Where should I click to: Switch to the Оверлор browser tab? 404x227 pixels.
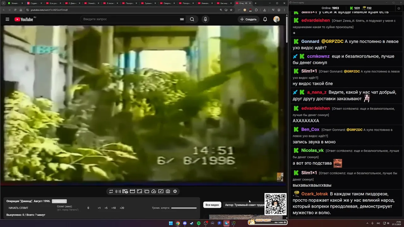[167, 3]
